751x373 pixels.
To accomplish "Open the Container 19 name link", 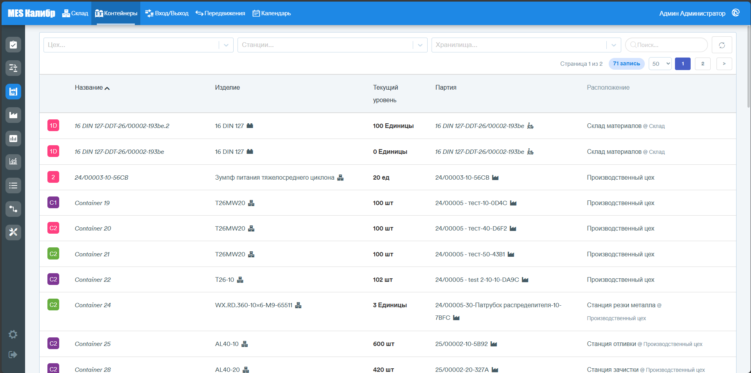I will pyautogui.click(x=92, y=203).
